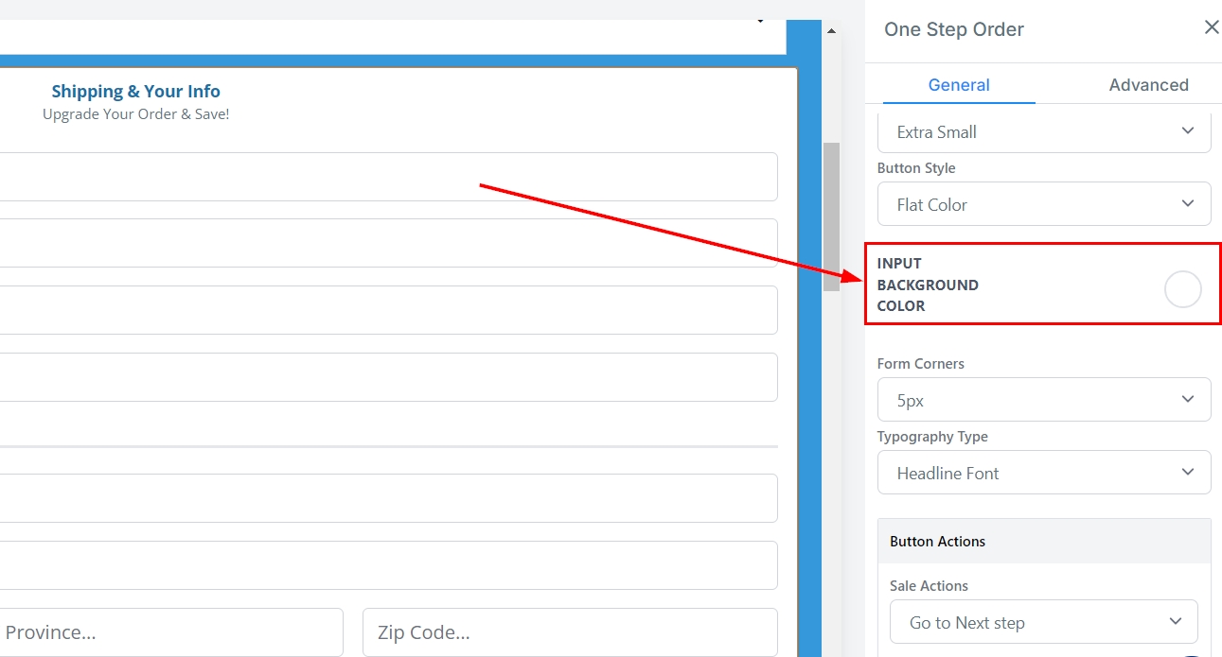
Task: Open the Extra Small size dropdown
Action: click(x=1043, y=132)
